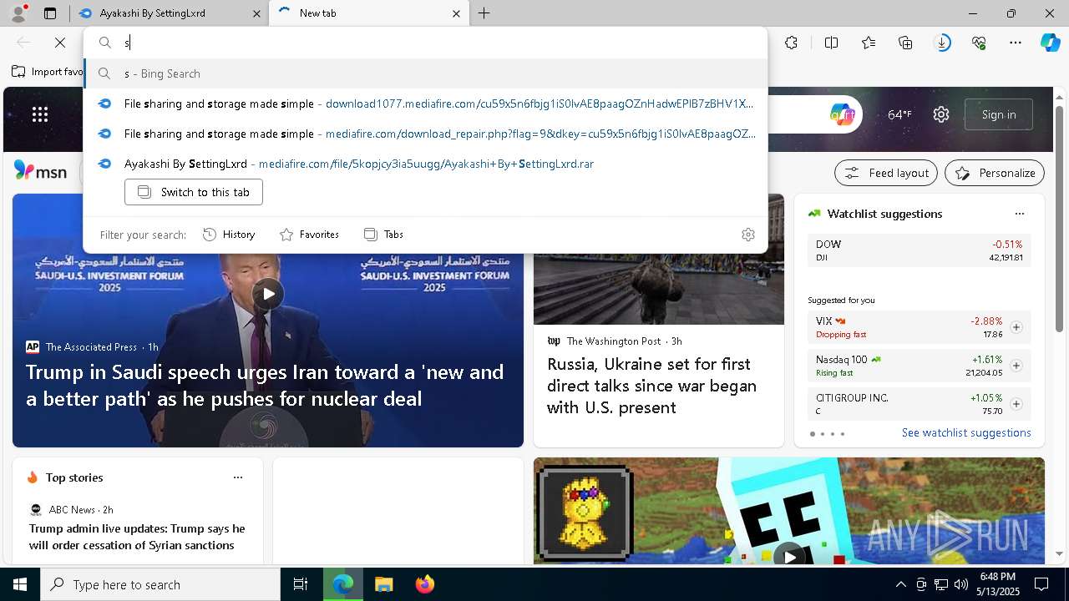Click the taskbar search box
The height and width of the screenshot is (601, 1069).
point(160,584)
